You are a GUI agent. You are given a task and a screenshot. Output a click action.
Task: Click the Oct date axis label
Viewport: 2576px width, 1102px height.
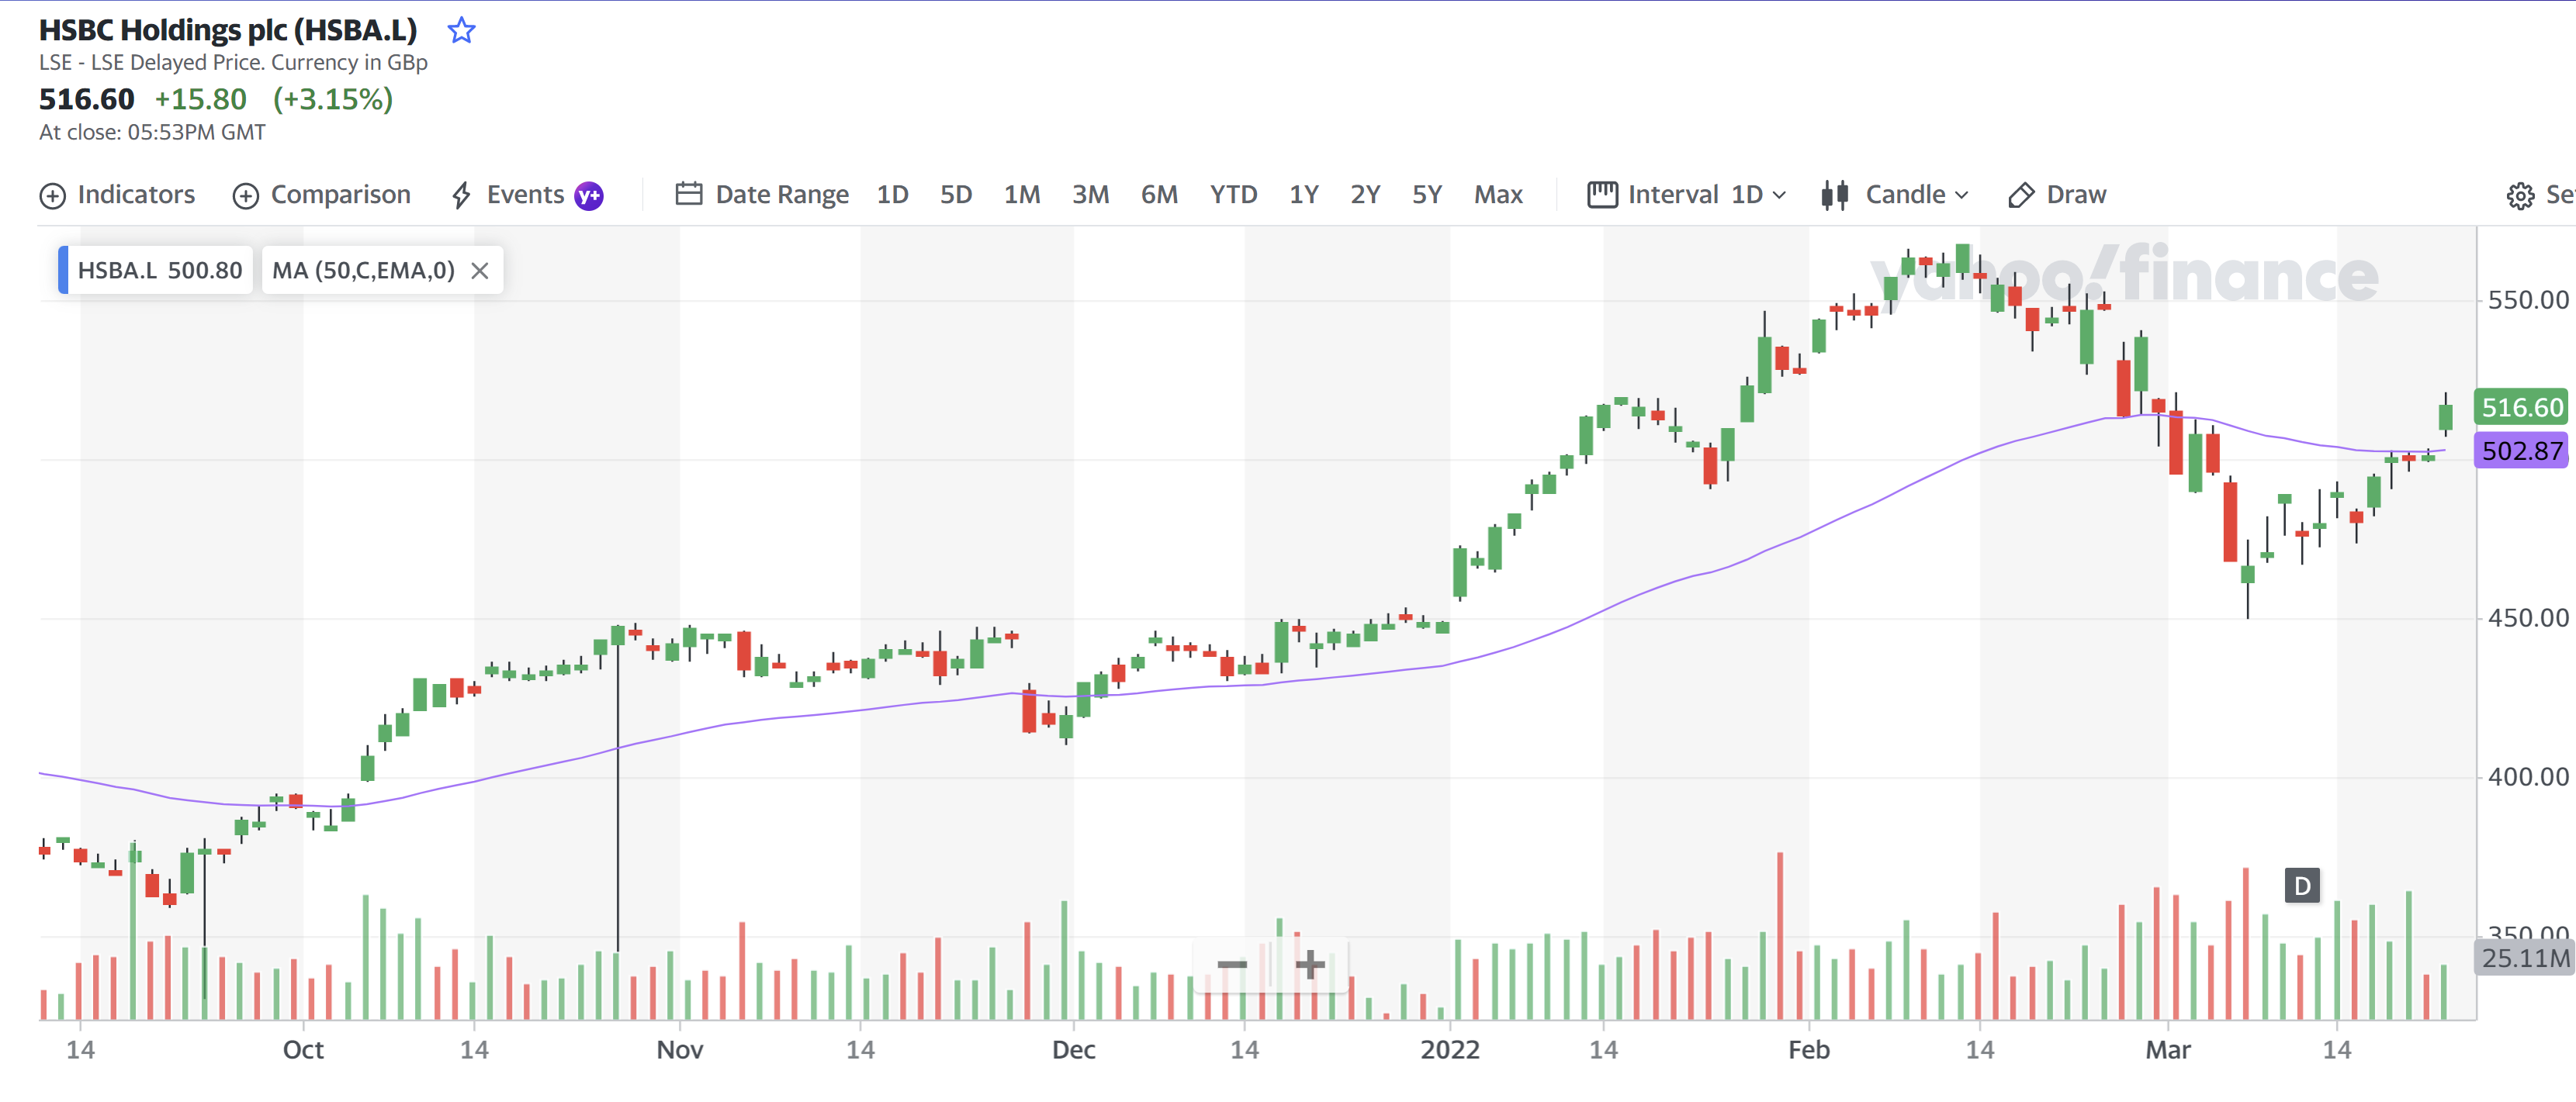pyautogui.click(x=303, y=1050)
